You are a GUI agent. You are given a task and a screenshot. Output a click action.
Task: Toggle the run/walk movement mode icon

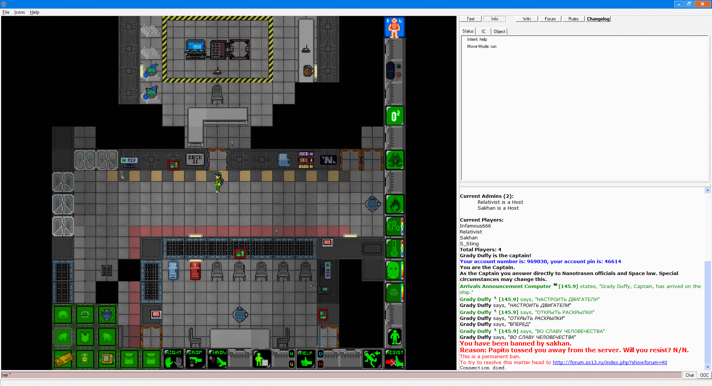[372, 359]
